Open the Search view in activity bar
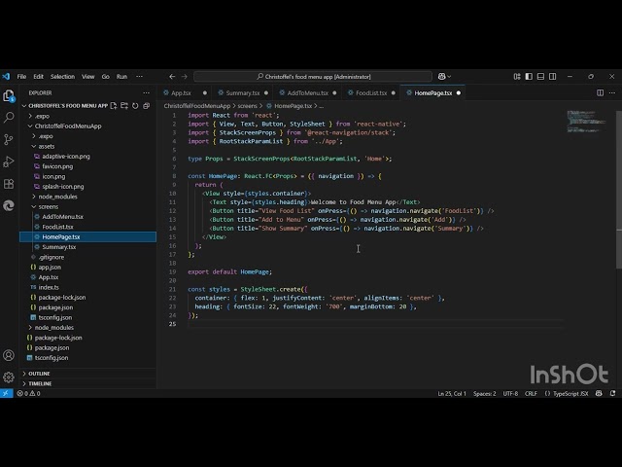 [9, 117]
